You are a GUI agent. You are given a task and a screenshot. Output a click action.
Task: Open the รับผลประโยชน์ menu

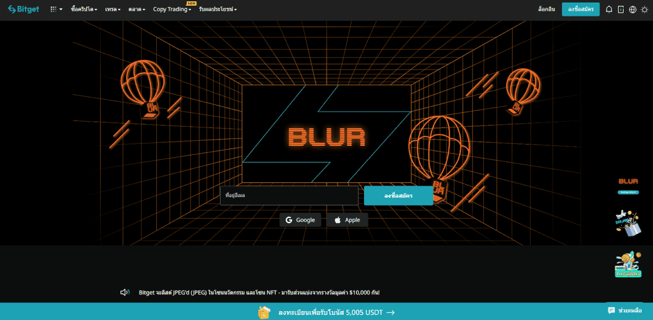point(218,9)
